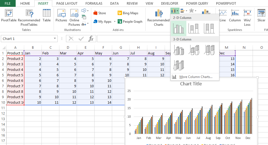The width and height of the screenshot is (268, 145).
Task: Click the Insert Bar Chart button
Action: [x=182, y=11]
